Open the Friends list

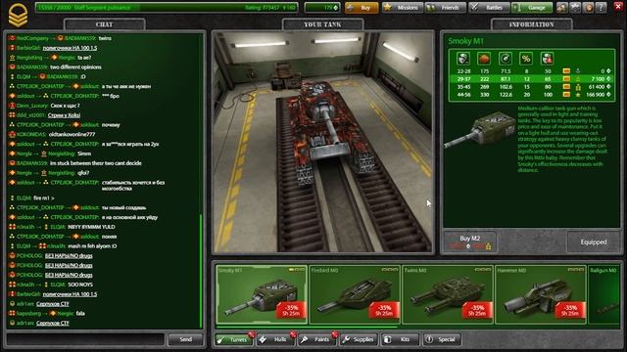click(x=445, y=8)
